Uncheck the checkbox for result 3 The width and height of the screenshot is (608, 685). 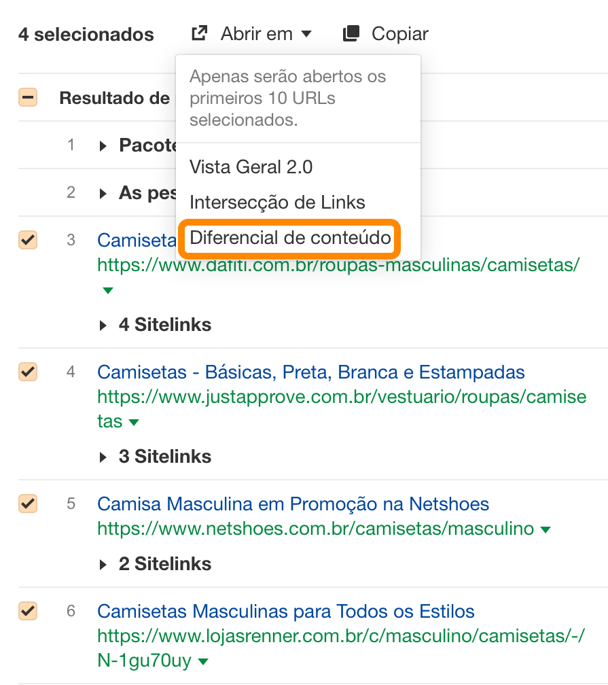[28, 240]
